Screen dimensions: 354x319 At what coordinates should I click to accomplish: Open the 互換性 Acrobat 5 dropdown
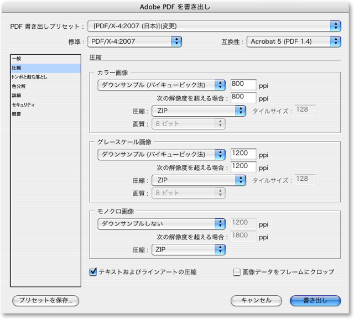(x=294, y=41)
